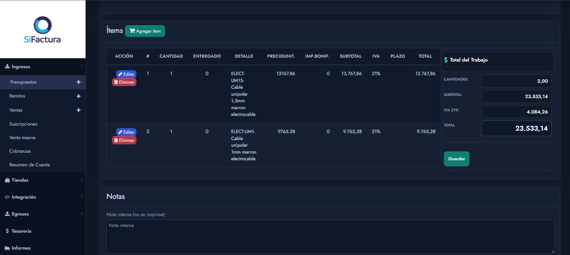
Task: Edit item 1 ELECT-UM15 cable
Action: tap(126, 74)
